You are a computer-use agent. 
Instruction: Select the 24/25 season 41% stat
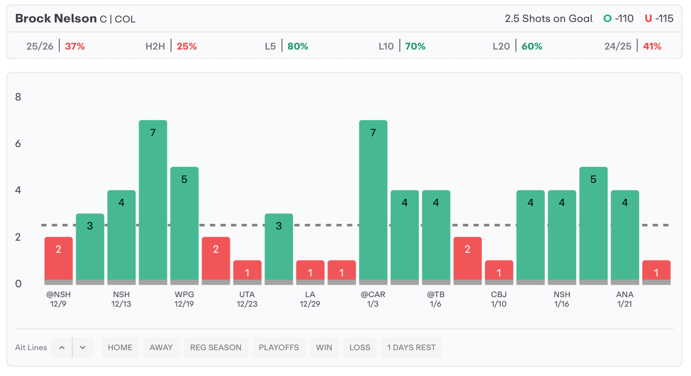pyautogui.click(x=633, y=46)
